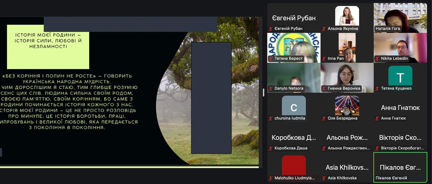Select the highlighted Пікалов Євгеній tile
The image size is (432, 184).
400,167
